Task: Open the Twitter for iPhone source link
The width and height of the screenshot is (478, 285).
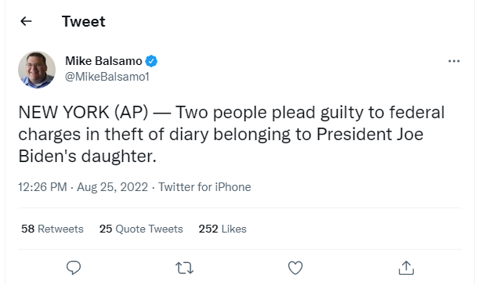Action: (205, 187)
